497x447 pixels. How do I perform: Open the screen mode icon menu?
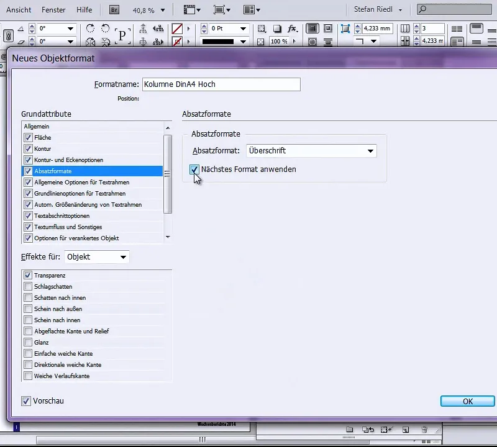click(222, 10)
